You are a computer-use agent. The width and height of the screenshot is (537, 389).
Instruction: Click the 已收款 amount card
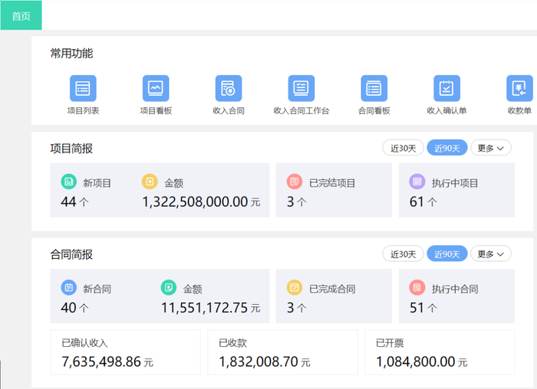(x=282, y=352)
